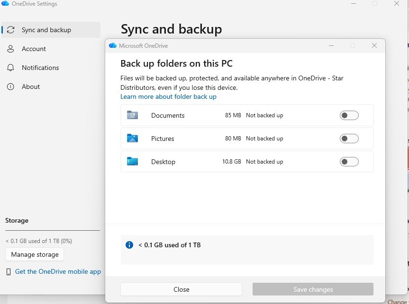Screen dimensions: 409x304
Task: Click the OneDrive cloud icon in dialog title
Action: 113,45
